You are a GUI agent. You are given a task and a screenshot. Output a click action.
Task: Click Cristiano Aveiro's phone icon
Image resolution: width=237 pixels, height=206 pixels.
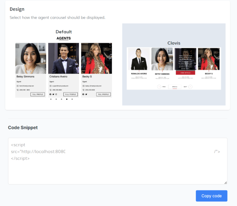coord(50,90)
